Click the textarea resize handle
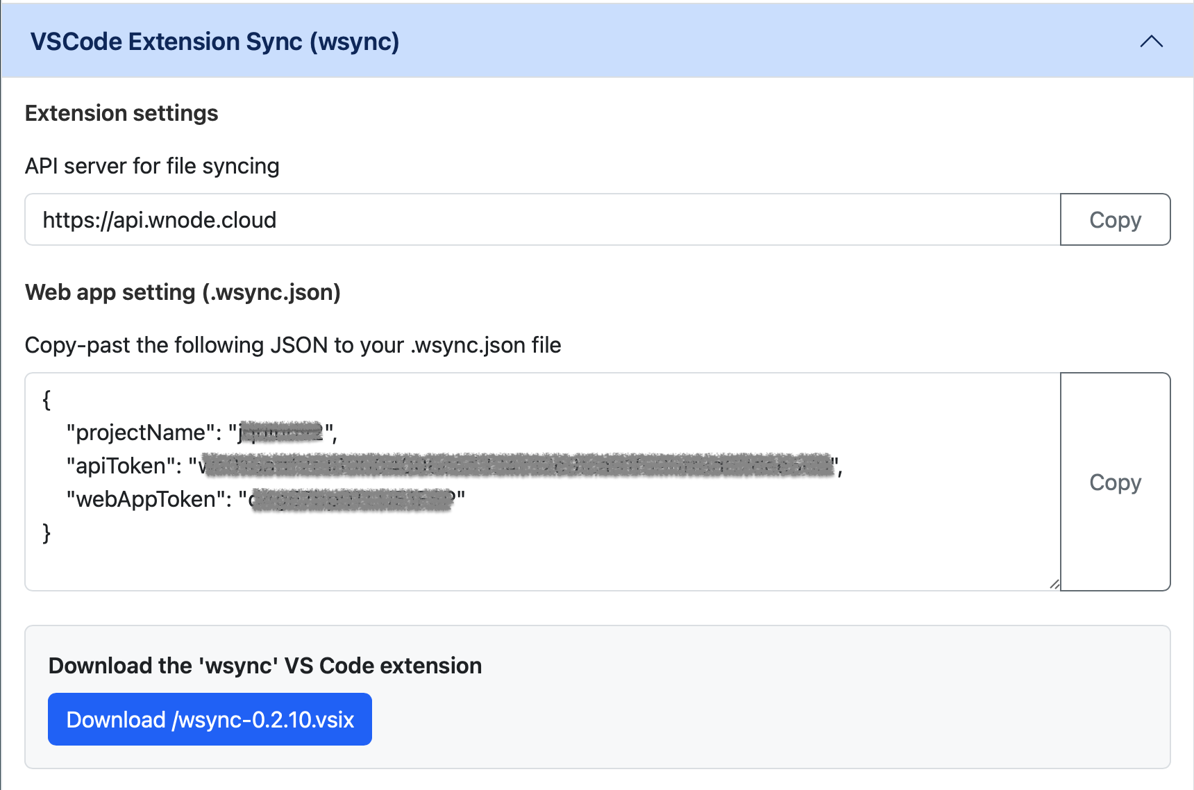This screenshot has width=1194, height=790. coord(1054,583)
